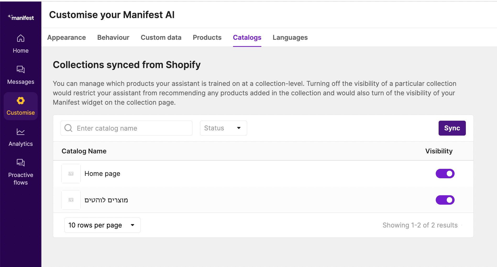
Task: Switch to the Appearance tab
Action: [67, 37]
